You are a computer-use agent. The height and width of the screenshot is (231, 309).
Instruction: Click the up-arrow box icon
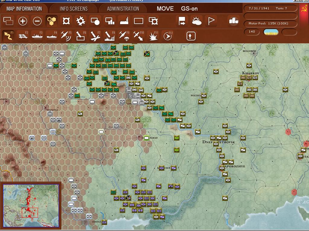(191, 36)
